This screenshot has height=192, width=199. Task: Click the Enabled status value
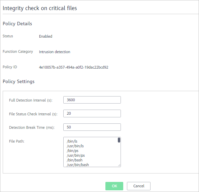tap(45, 36)
